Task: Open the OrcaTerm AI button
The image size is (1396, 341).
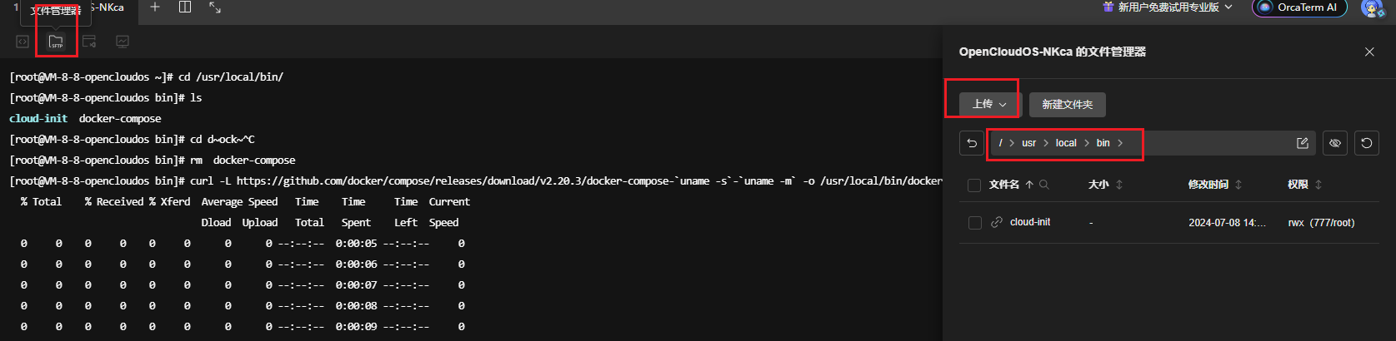Action: click(x=1298, y=7)
